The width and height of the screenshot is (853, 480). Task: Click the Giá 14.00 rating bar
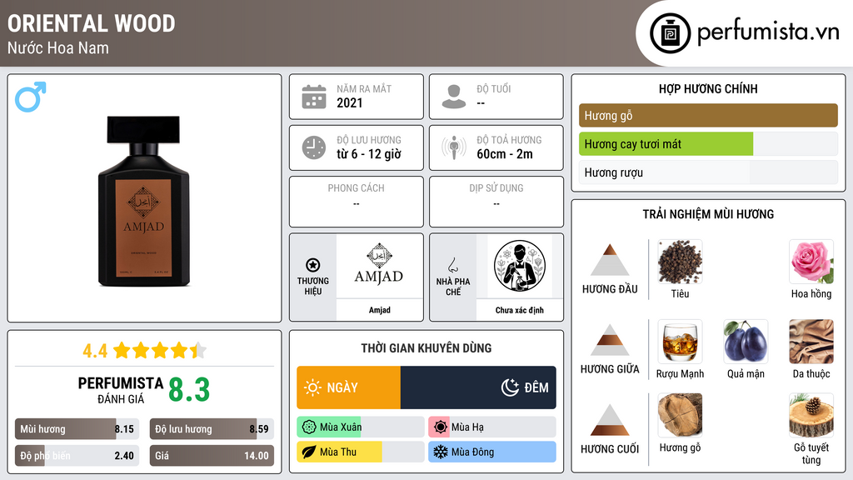click(x=212, y=456)
